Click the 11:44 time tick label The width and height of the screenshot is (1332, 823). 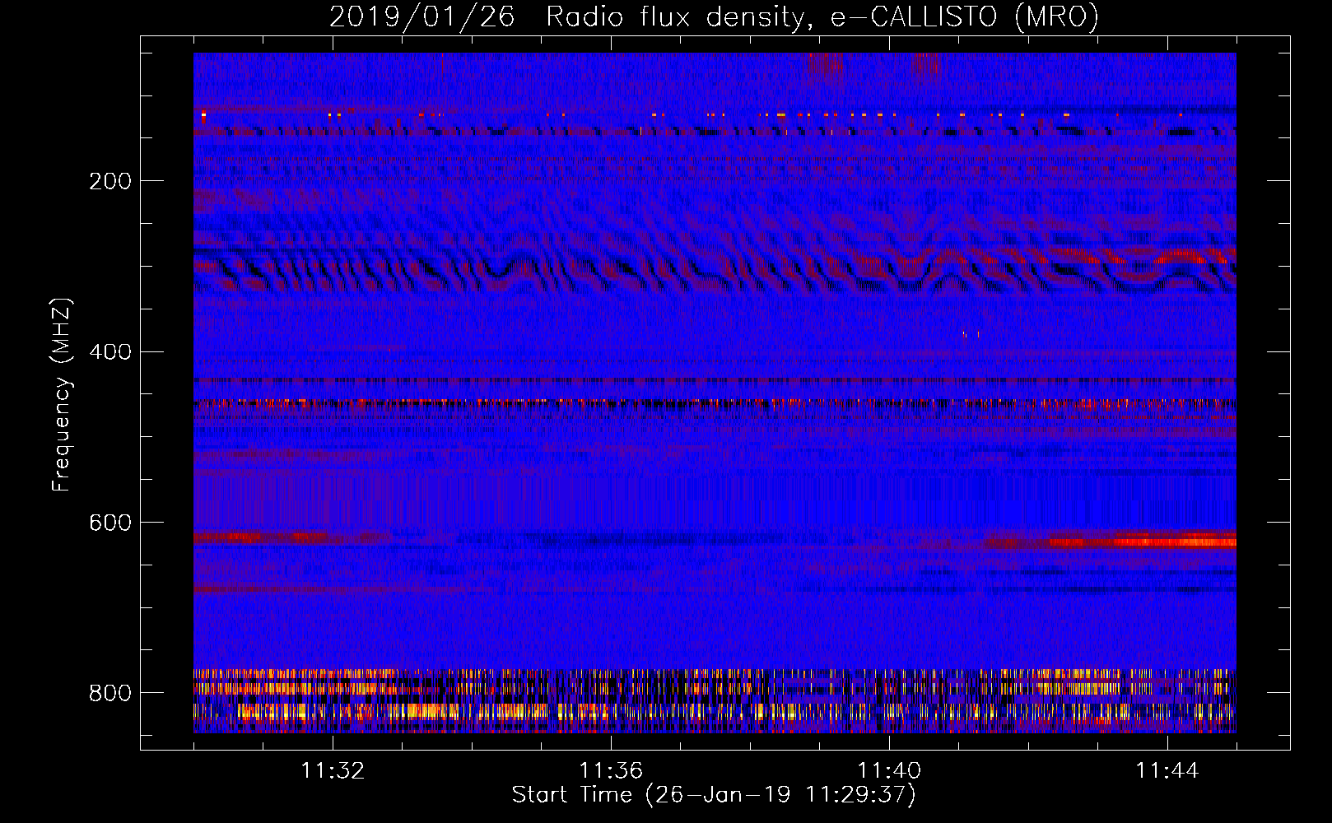pyautogui.click(x=1167, y=771)
